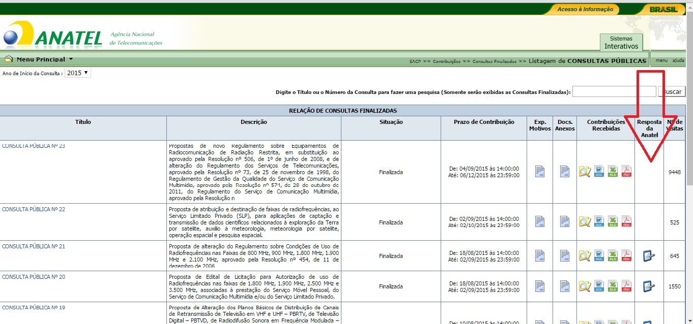
Task: Open Docs. Anexos for Consulta Pública Nº 21
Action: 565,255
